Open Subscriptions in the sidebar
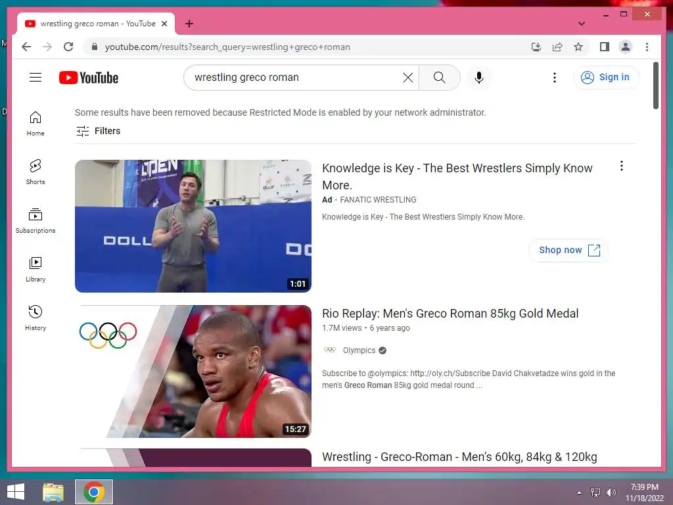 click(35, 221)
